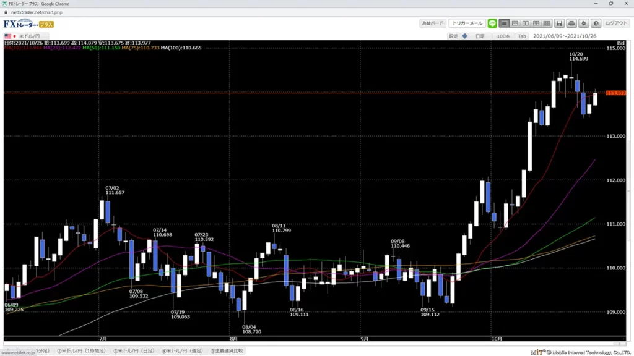The height and width of the screenshot is (356, 634).
Task: Toggle the Tab button in chart toolbar
Action: (522, 36)
